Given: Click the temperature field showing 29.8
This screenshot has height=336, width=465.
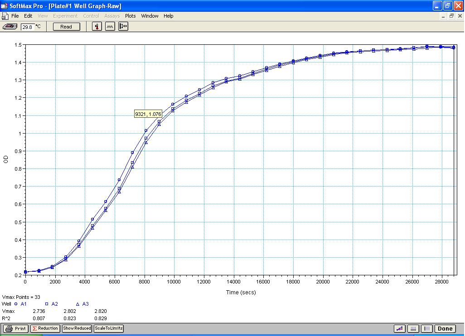Looking at the screenshot, I should (28, 27).
